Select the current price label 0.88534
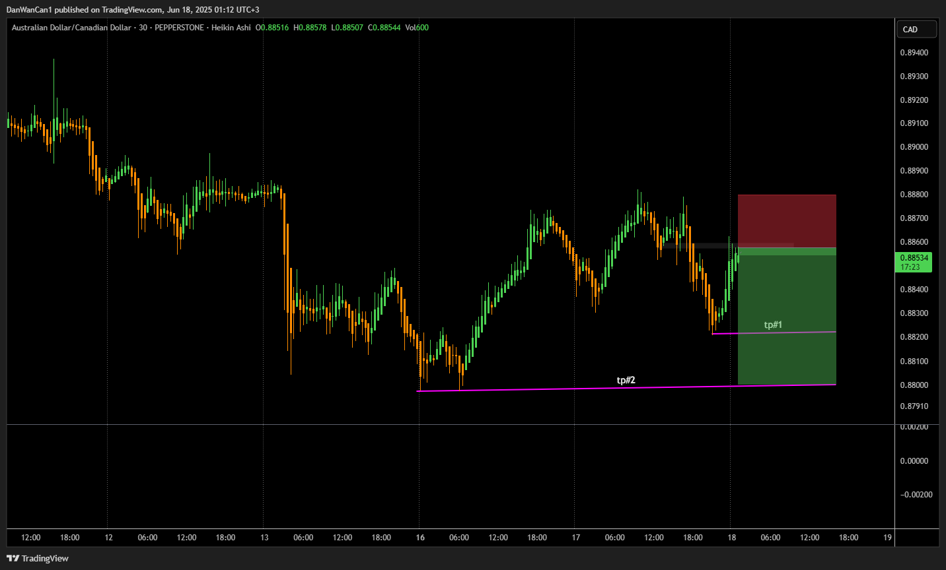Screen dimensions: 946x570 [914, 262]
